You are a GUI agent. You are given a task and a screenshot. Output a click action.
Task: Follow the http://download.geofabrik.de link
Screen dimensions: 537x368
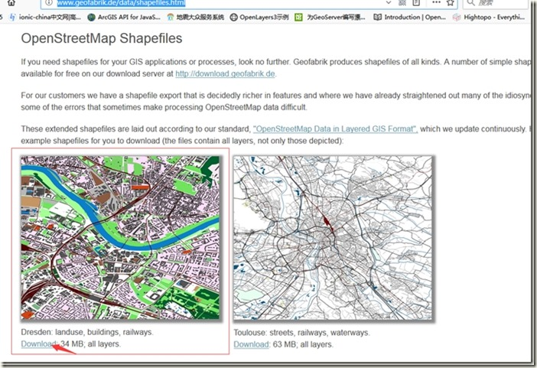coord(225,73)
